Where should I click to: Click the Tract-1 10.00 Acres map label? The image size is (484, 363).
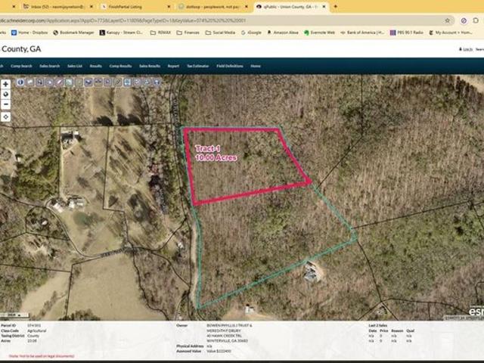point(216,154)
